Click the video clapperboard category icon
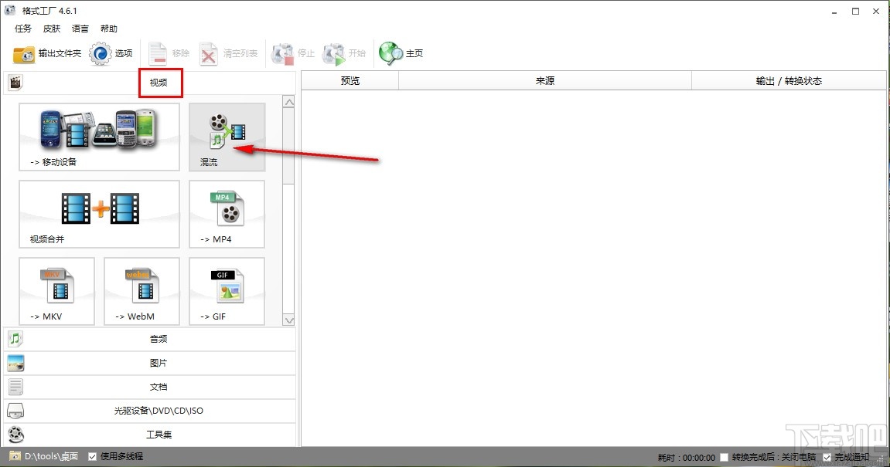The height and width of the screenshot is (467, 890). click(x=15, y=83)
